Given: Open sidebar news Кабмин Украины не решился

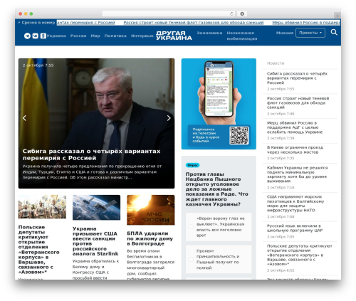Looking at the screenshot, I should pyautogui.click(x=297, y=174).
